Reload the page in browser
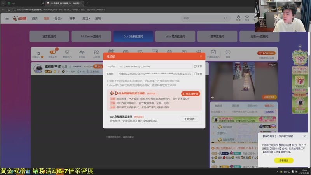Viewport: 311px width, 175px height. (9, 9)
